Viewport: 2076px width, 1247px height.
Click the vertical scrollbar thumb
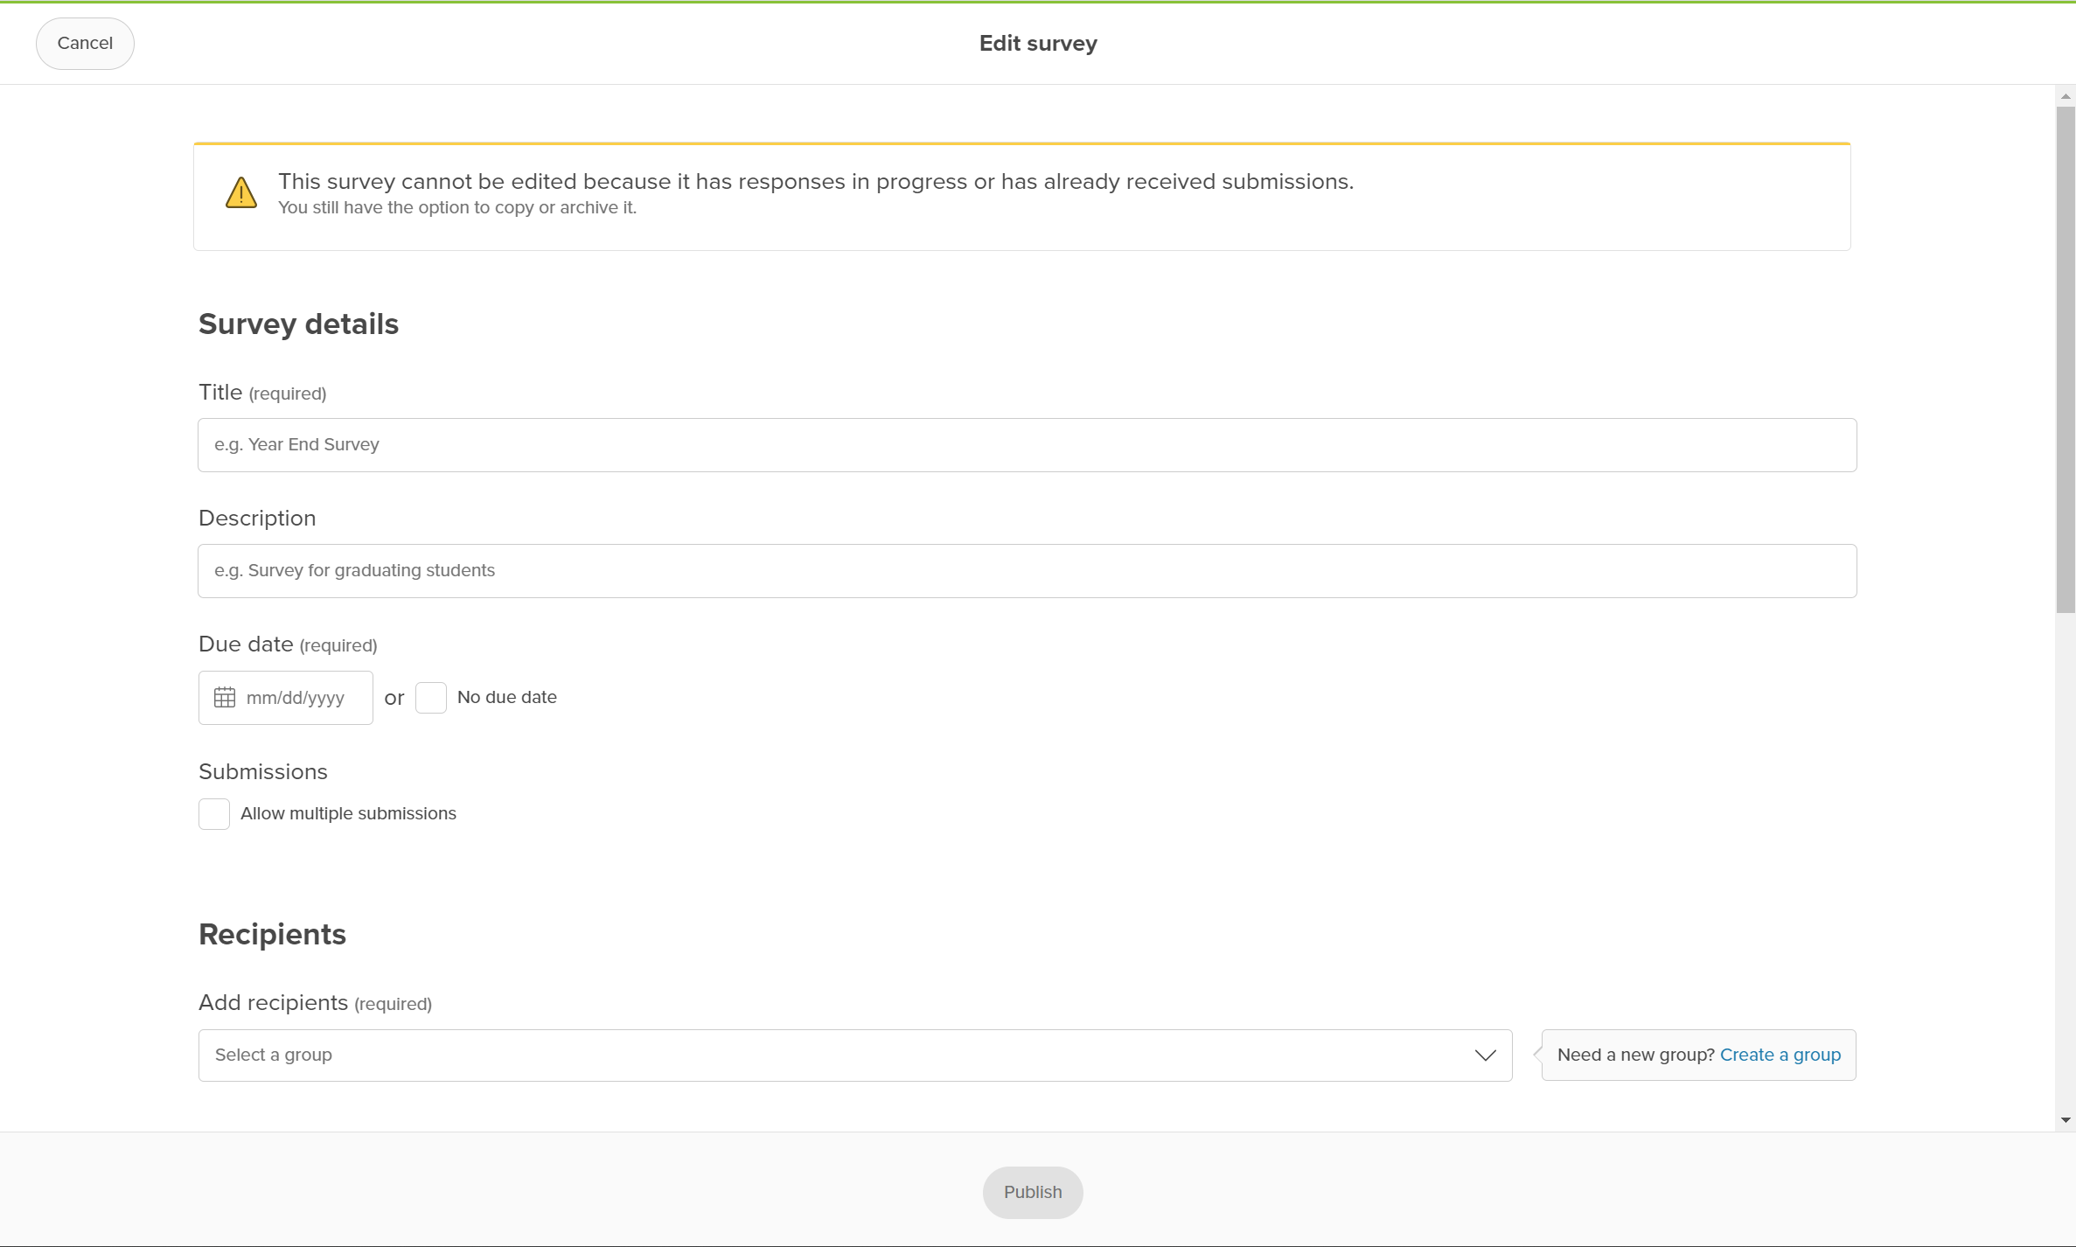pyautogui.click(x=2066, y=359)
